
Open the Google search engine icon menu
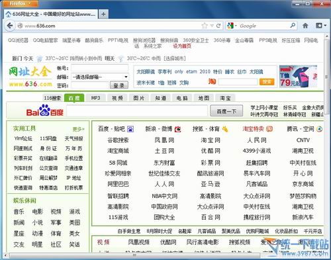tap(232, 26)
